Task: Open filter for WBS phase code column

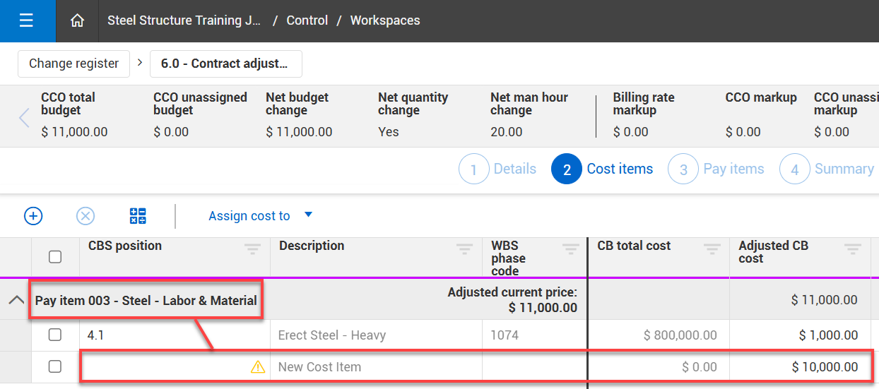Action: [570, 249]
